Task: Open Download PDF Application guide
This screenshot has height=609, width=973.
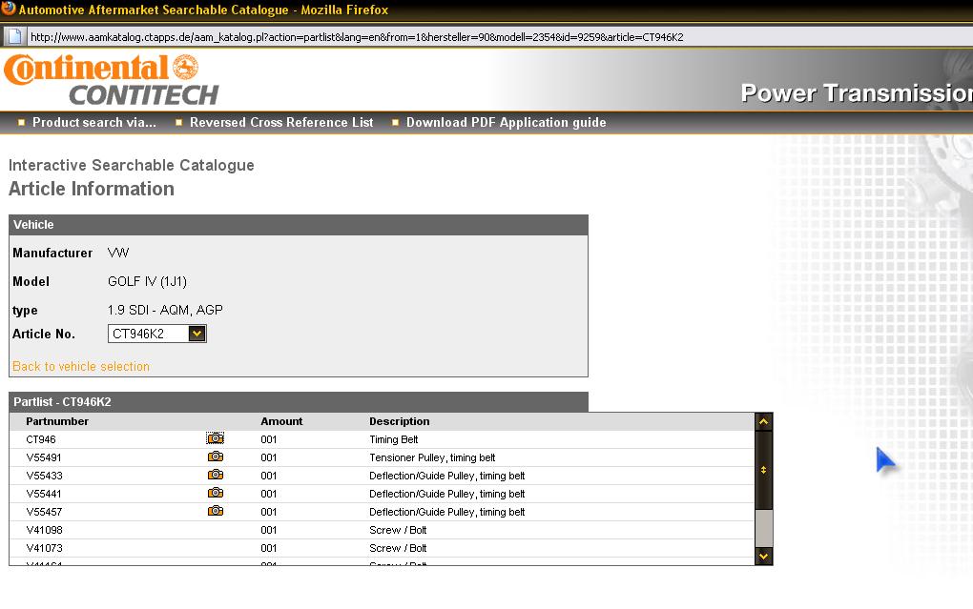Action: pyautogui.click(x=506, y=122)
